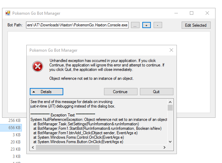Image resolution: width=222 pixels, height=163 pixels.
Task: Click the details horizontal left arrow
Action: [33, 147]
